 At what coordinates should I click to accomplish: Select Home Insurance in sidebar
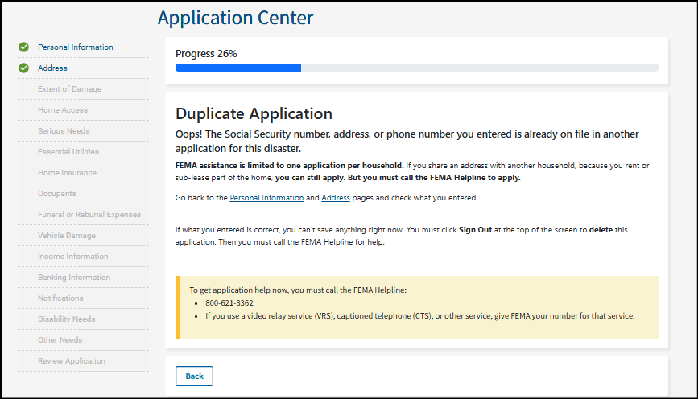click(67, 173)
